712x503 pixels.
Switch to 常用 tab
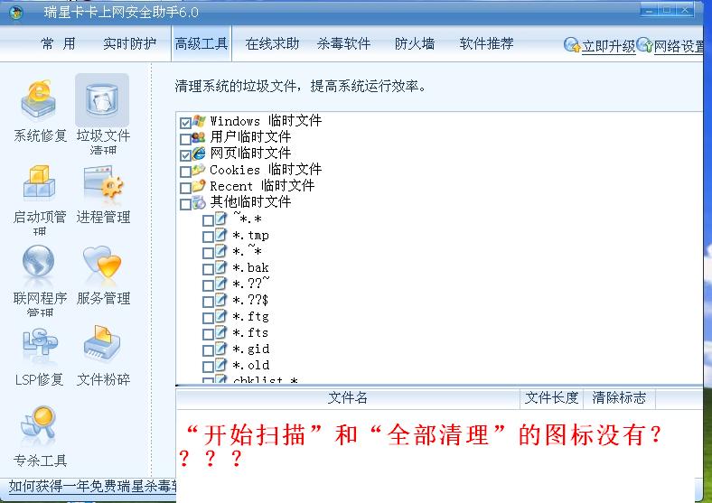pos(58,43)
